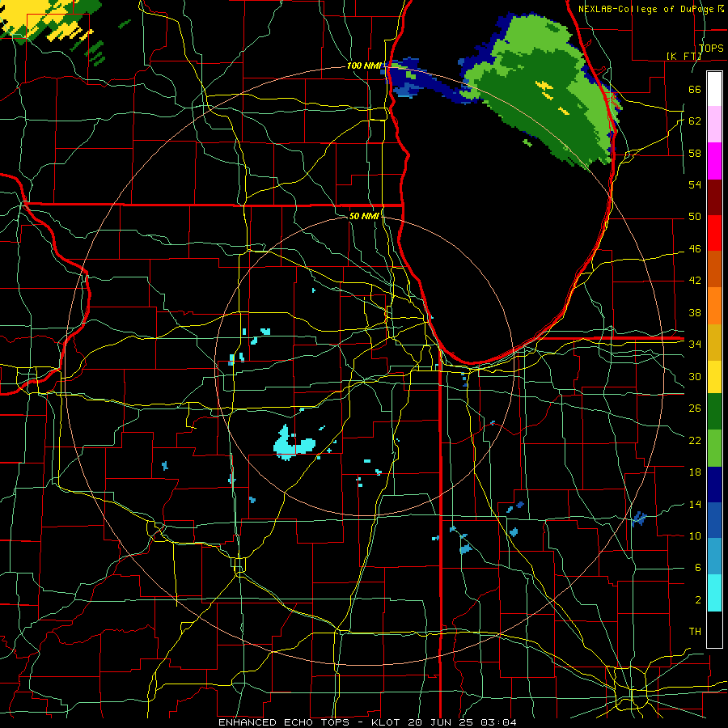Click the Enhanced Echo Tops KLOT caption
The width and height of the screenshot is (728, 728).
coord(367,722)
